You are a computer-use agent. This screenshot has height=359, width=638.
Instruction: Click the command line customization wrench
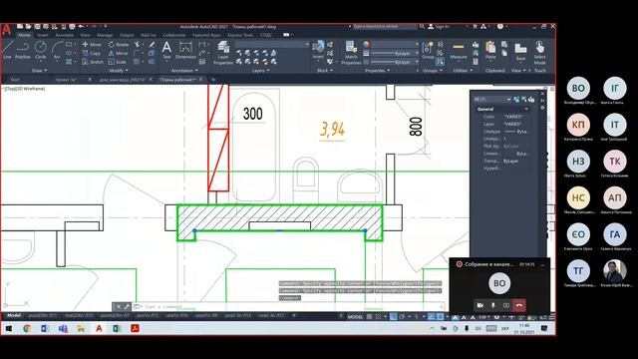pyautogui.click(x=127, y=306)
